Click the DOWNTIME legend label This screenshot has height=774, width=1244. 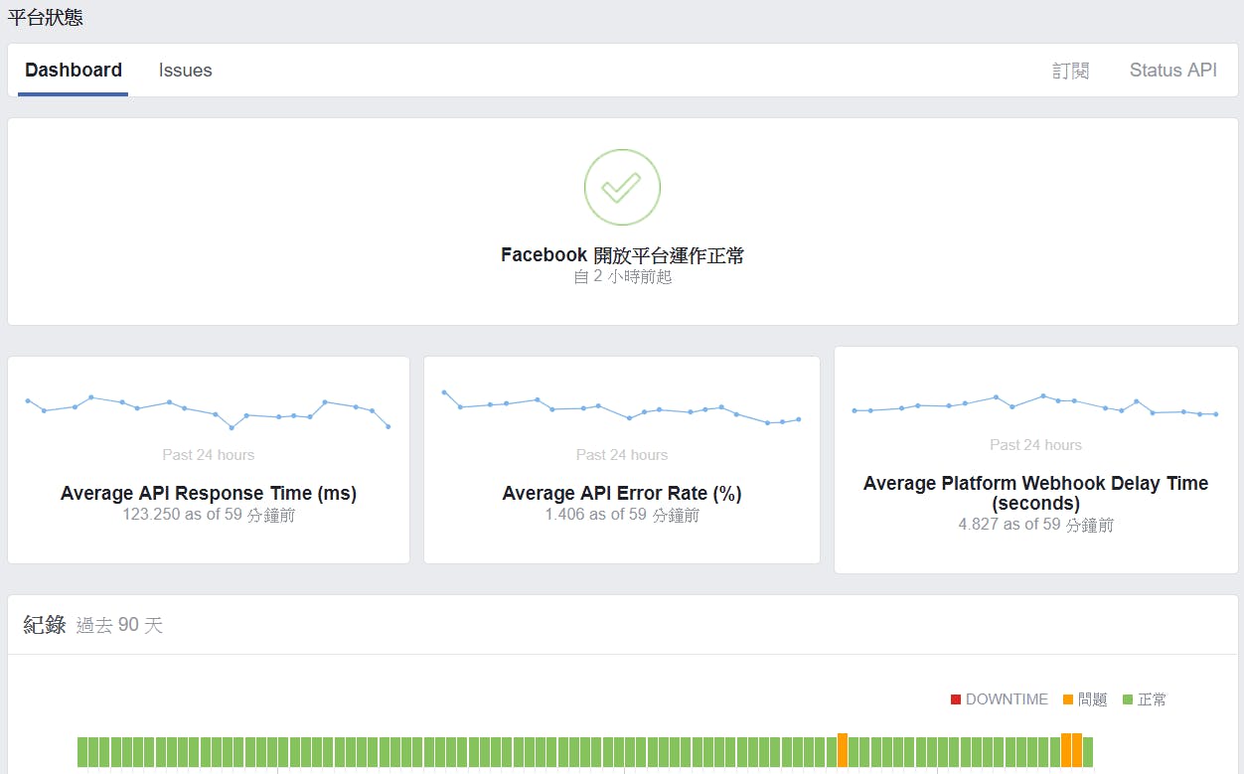[1007, 699]
